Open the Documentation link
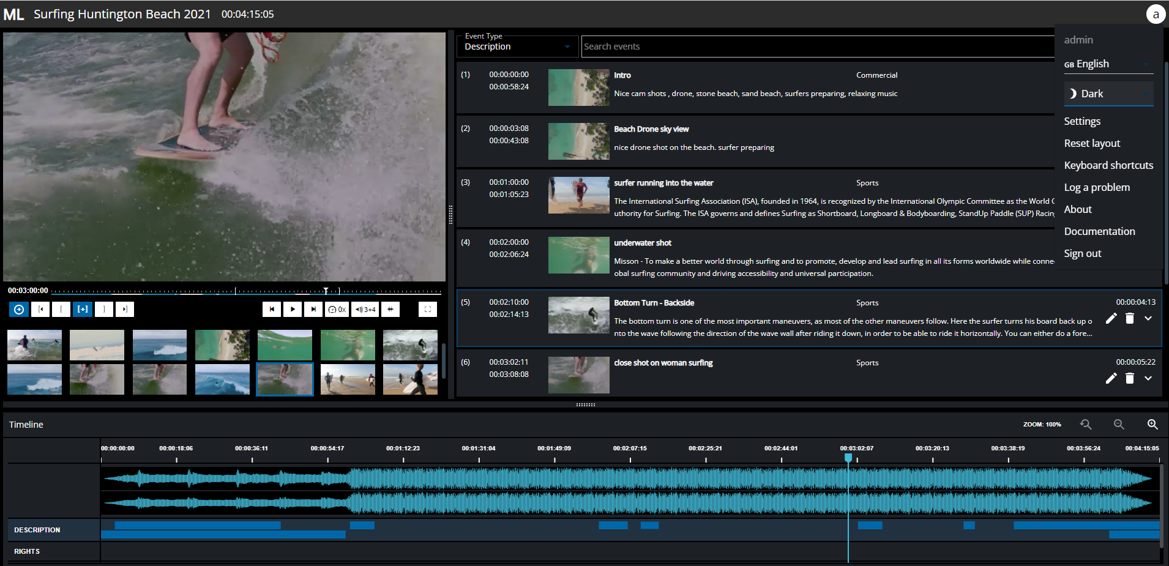Screen dimensions: 1169x566 pos(1099,231)
